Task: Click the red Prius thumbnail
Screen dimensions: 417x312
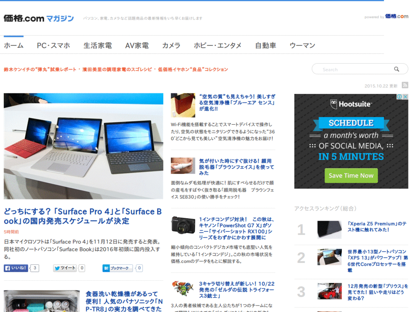Action: [329, 291]
